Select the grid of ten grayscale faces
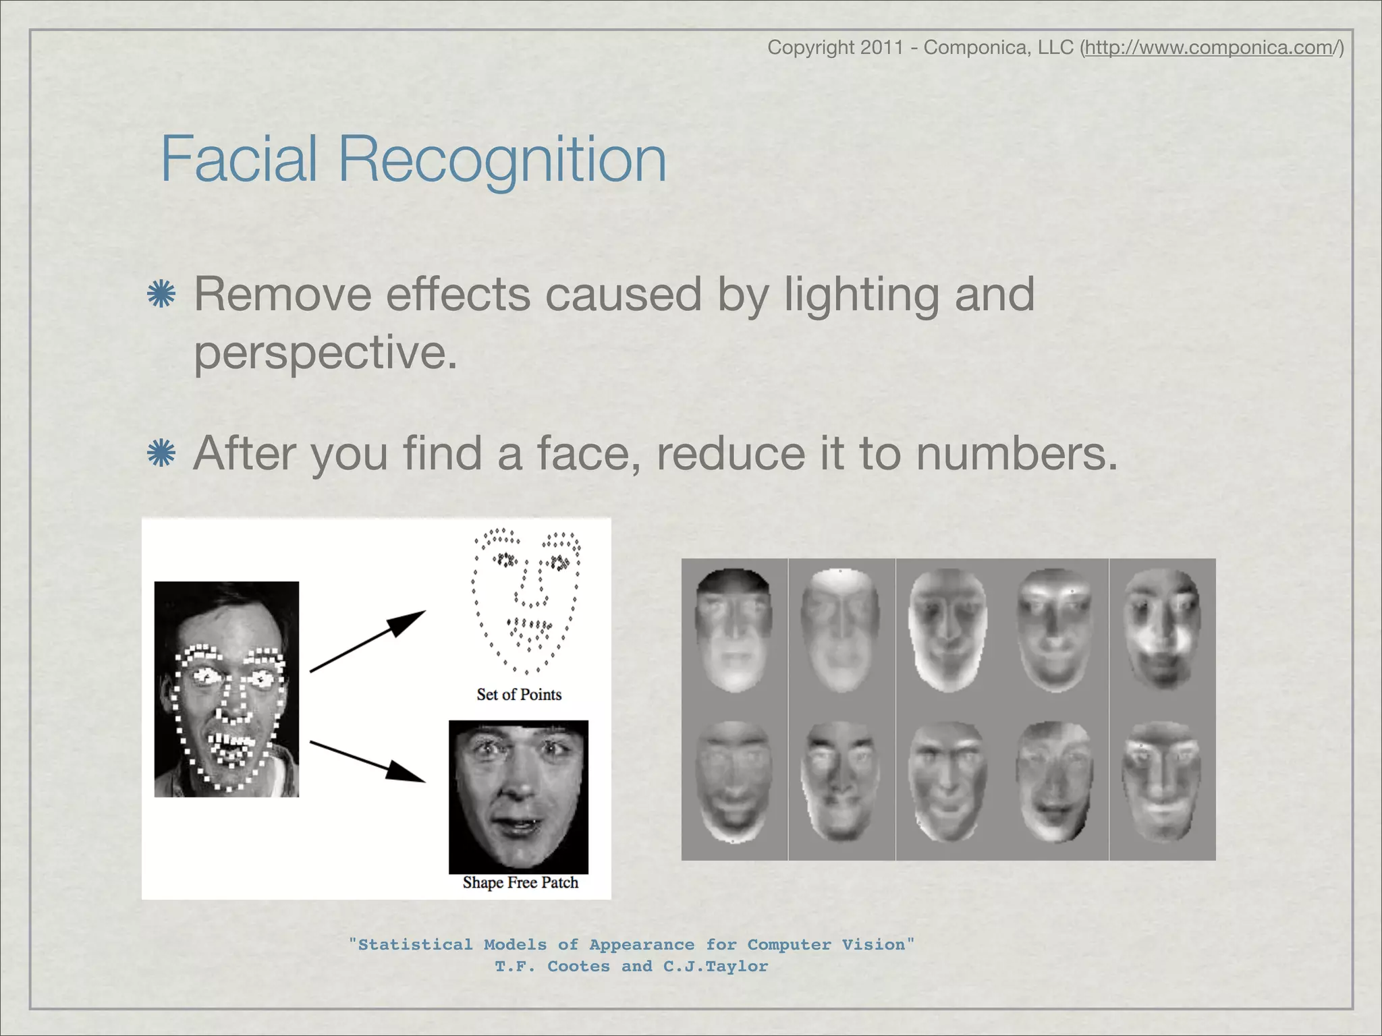 point(948,710)
